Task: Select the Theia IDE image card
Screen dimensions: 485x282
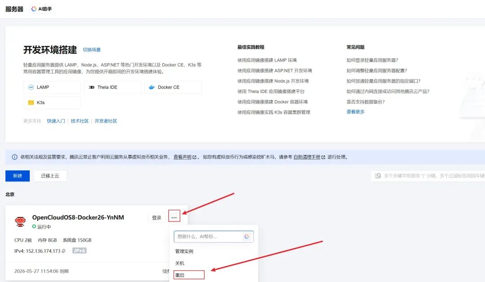Action: (x=112, y=87)
